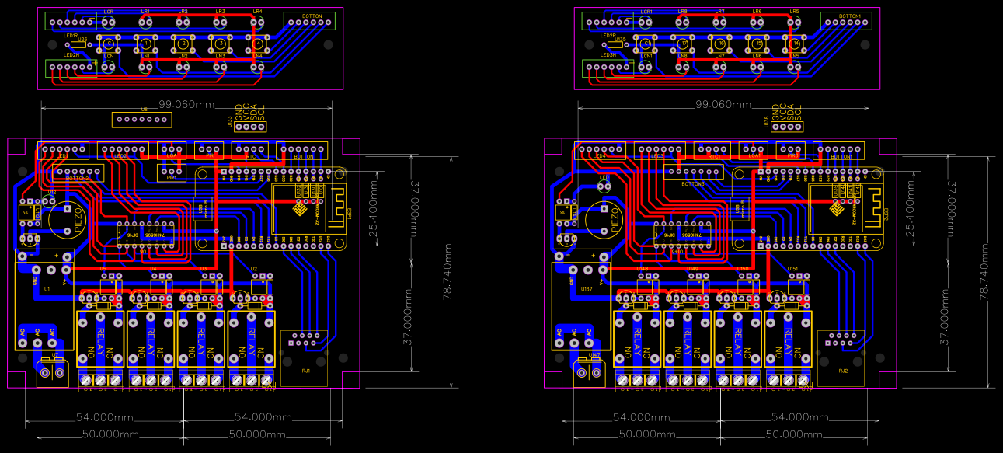Click the 74HC595 shift register footprint
Screen dimensions: 1003x453
pos(145,235)
